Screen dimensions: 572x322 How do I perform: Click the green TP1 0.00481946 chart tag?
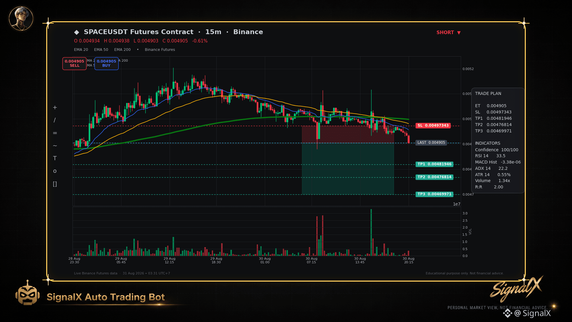[x=434, y=164]
